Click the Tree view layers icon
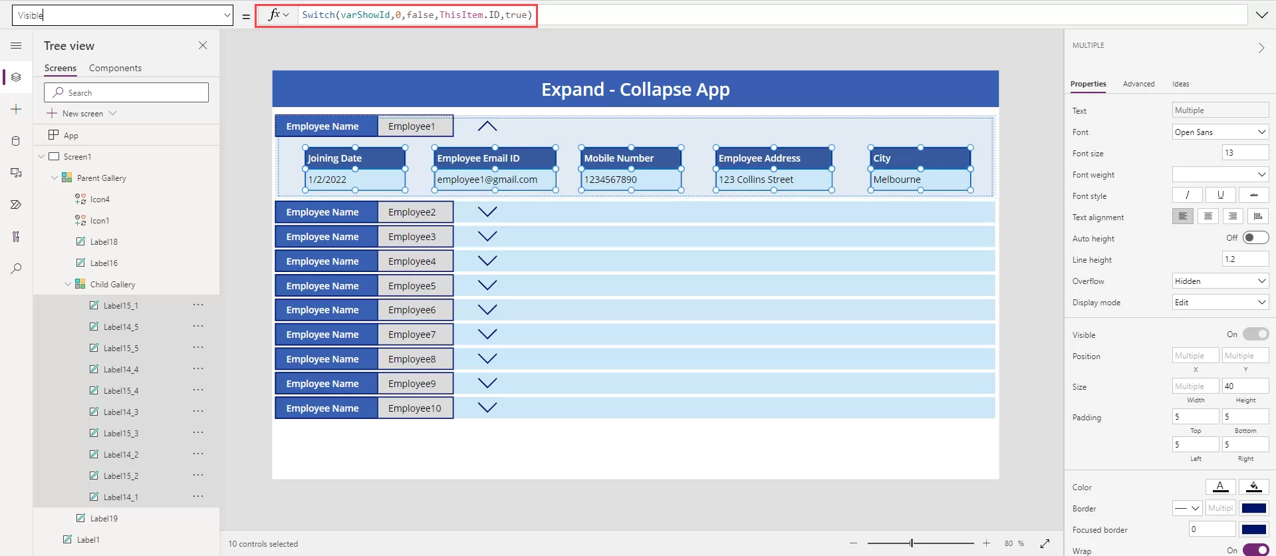The height and width of the screenshot is (556, 1276). tap(16, 77)
